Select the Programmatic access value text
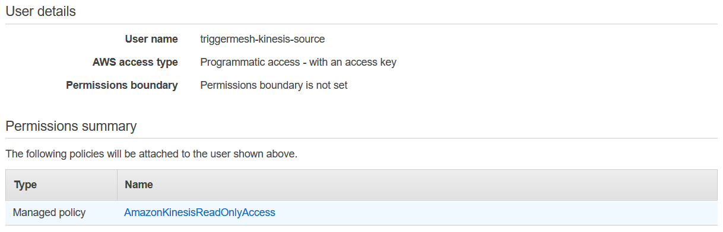The image size is (723, 232). click(298, 62)
